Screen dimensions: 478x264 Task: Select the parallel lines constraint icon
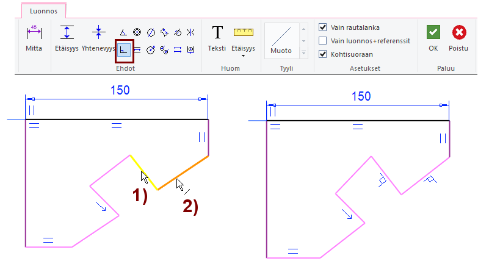point(137,49)
